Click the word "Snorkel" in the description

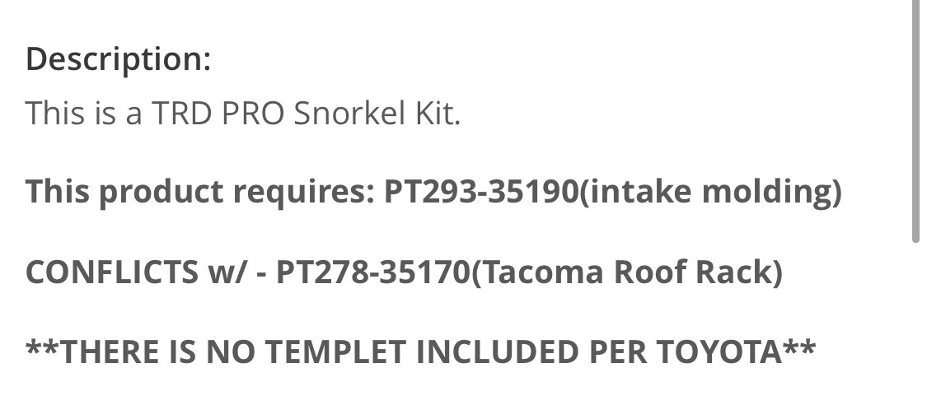[346, 112]
